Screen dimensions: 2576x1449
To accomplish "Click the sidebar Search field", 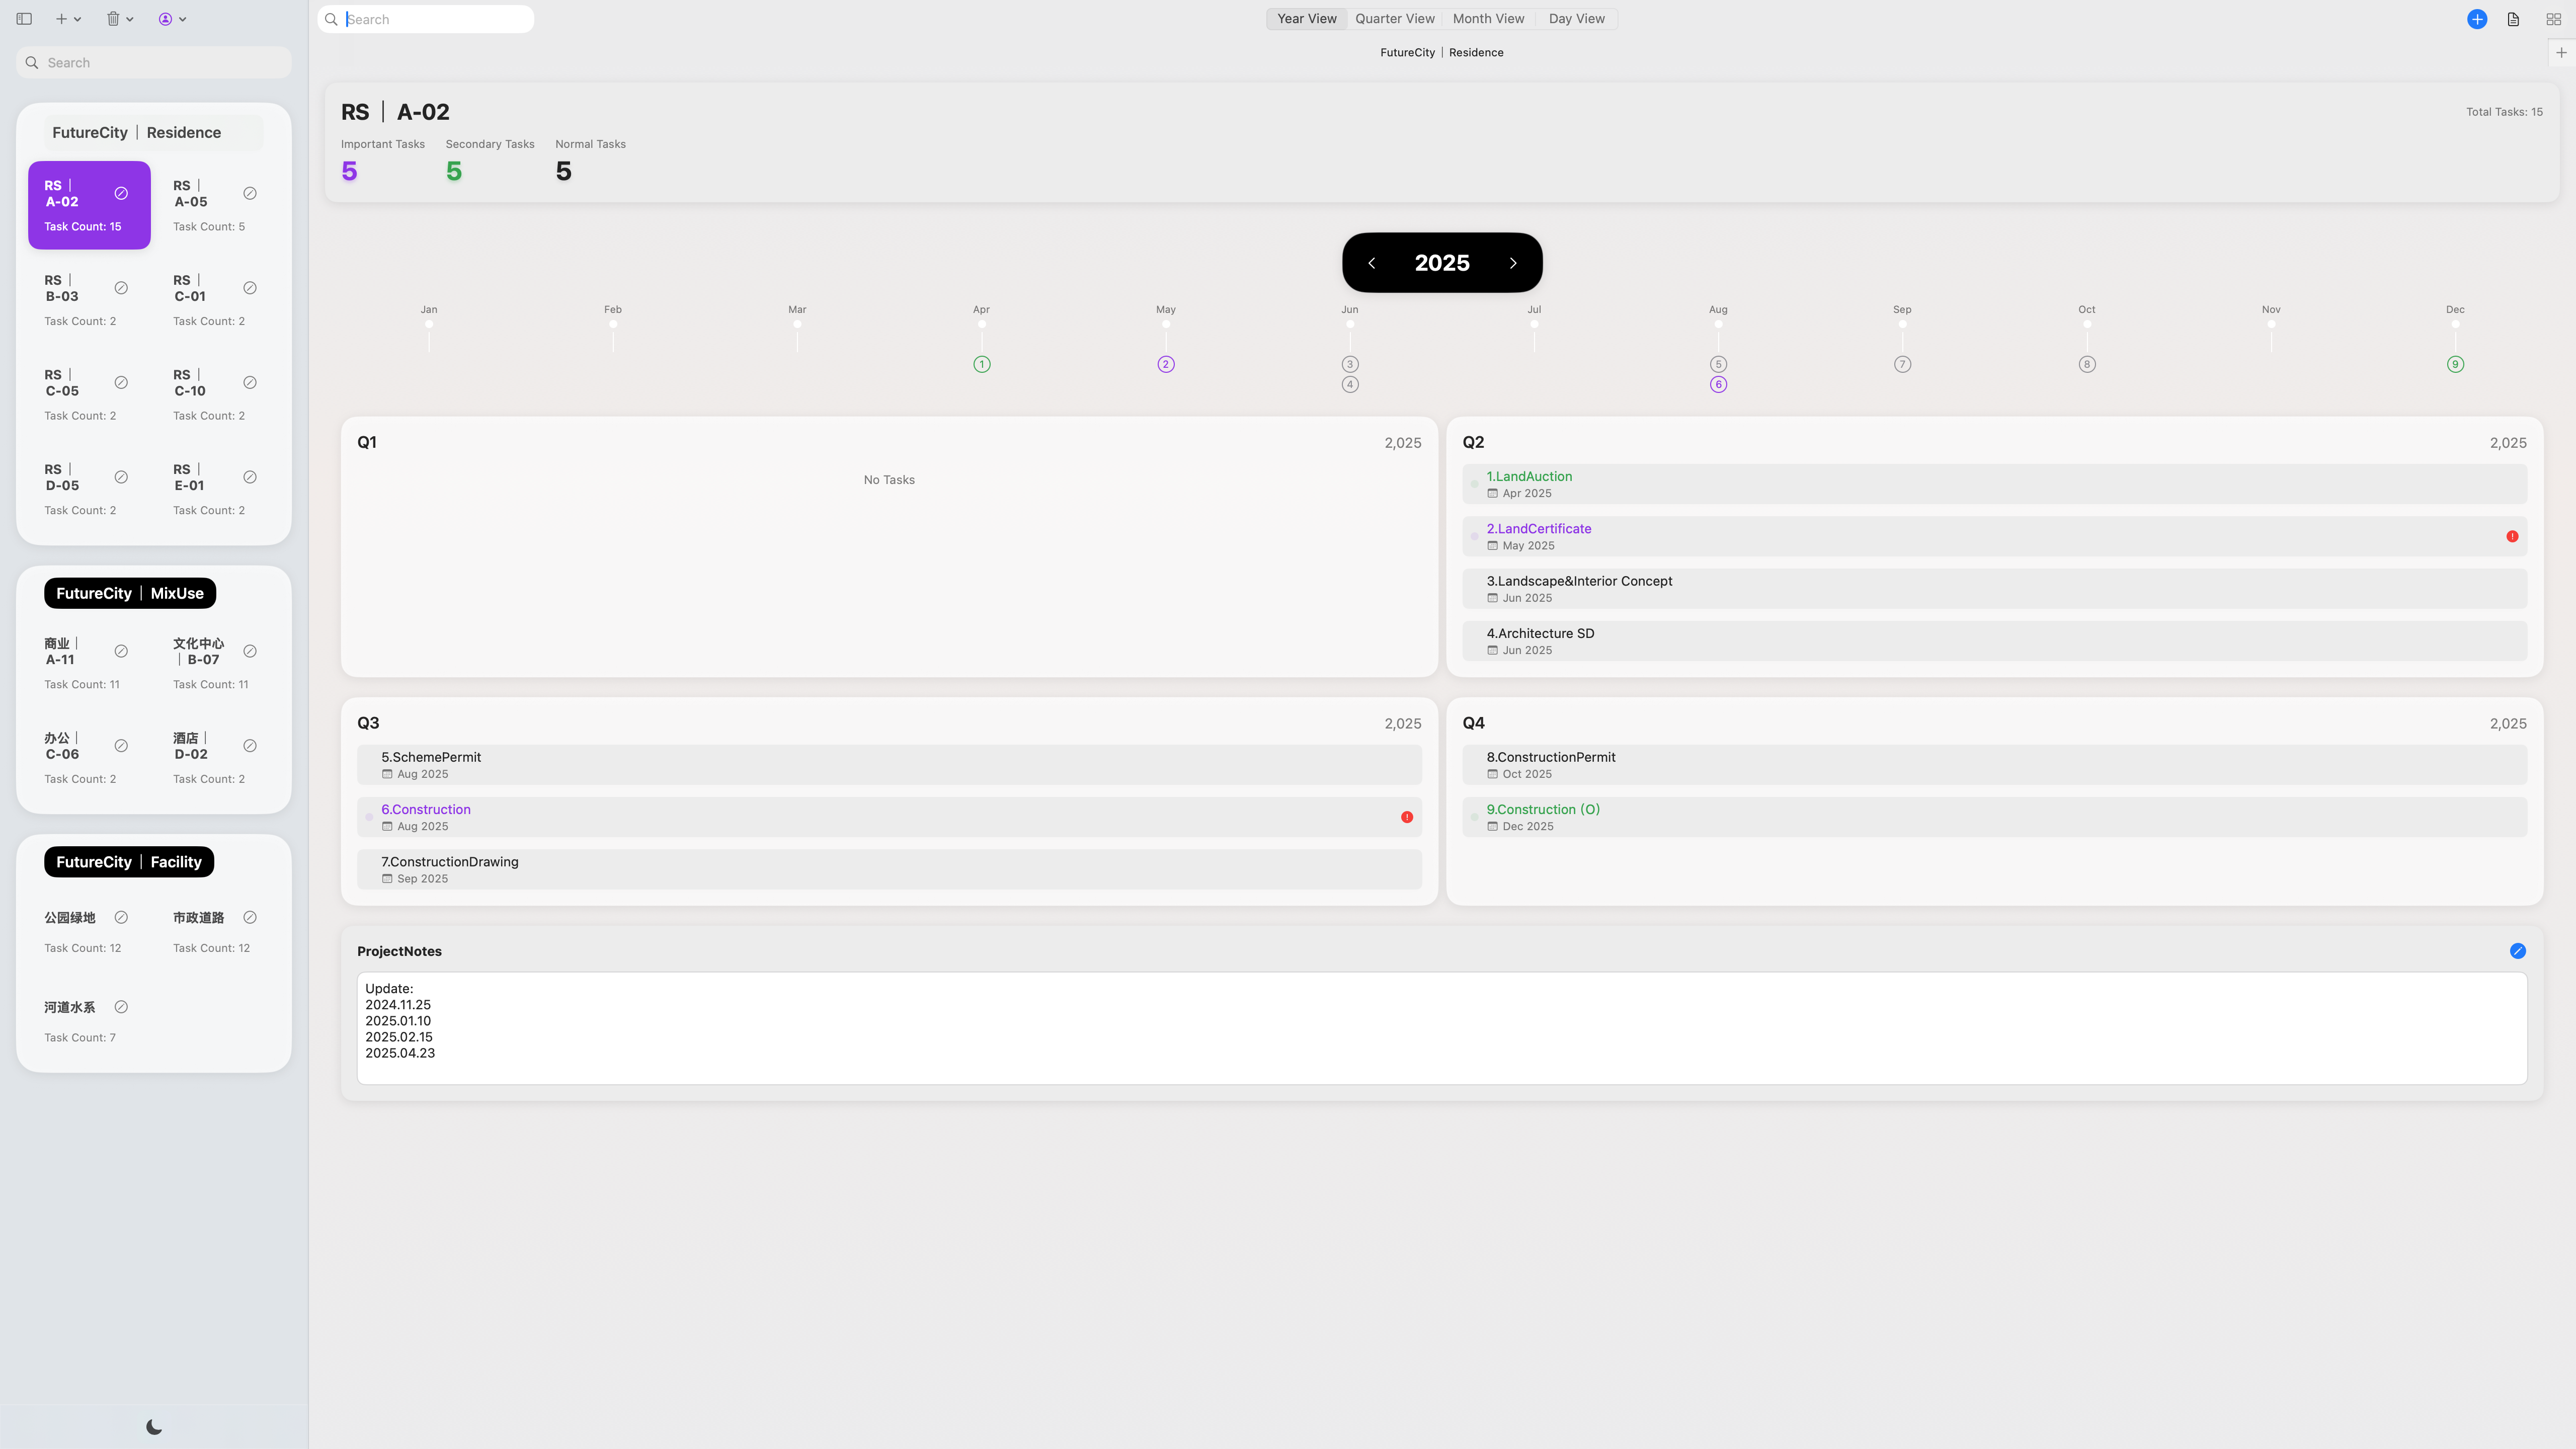I will click(154, 62).
